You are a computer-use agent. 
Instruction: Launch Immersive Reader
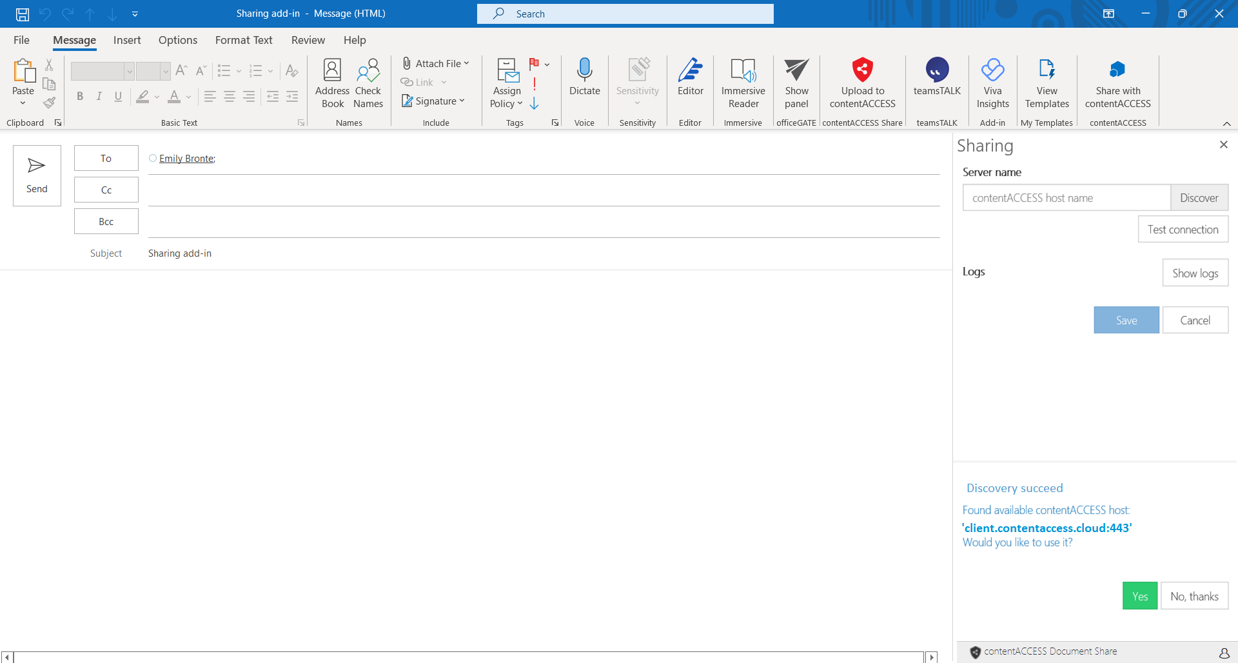point(743,70)
